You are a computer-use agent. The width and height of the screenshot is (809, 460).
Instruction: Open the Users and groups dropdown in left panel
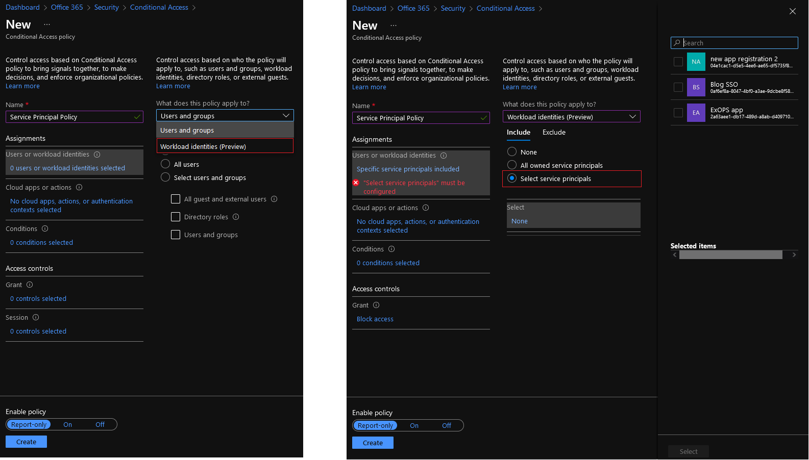tap(225, 116)
